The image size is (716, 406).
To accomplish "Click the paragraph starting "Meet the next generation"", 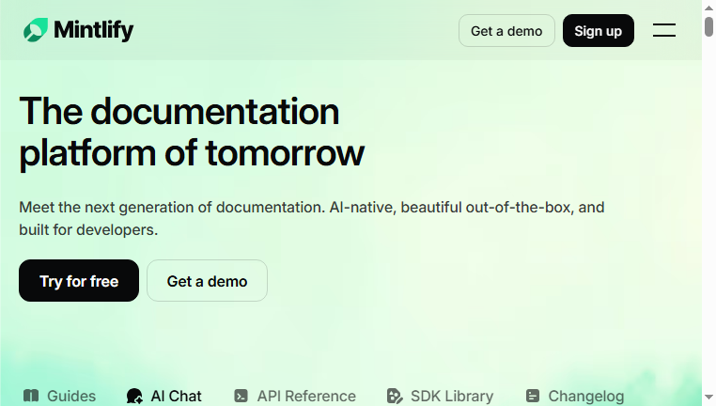I will 311,218.
